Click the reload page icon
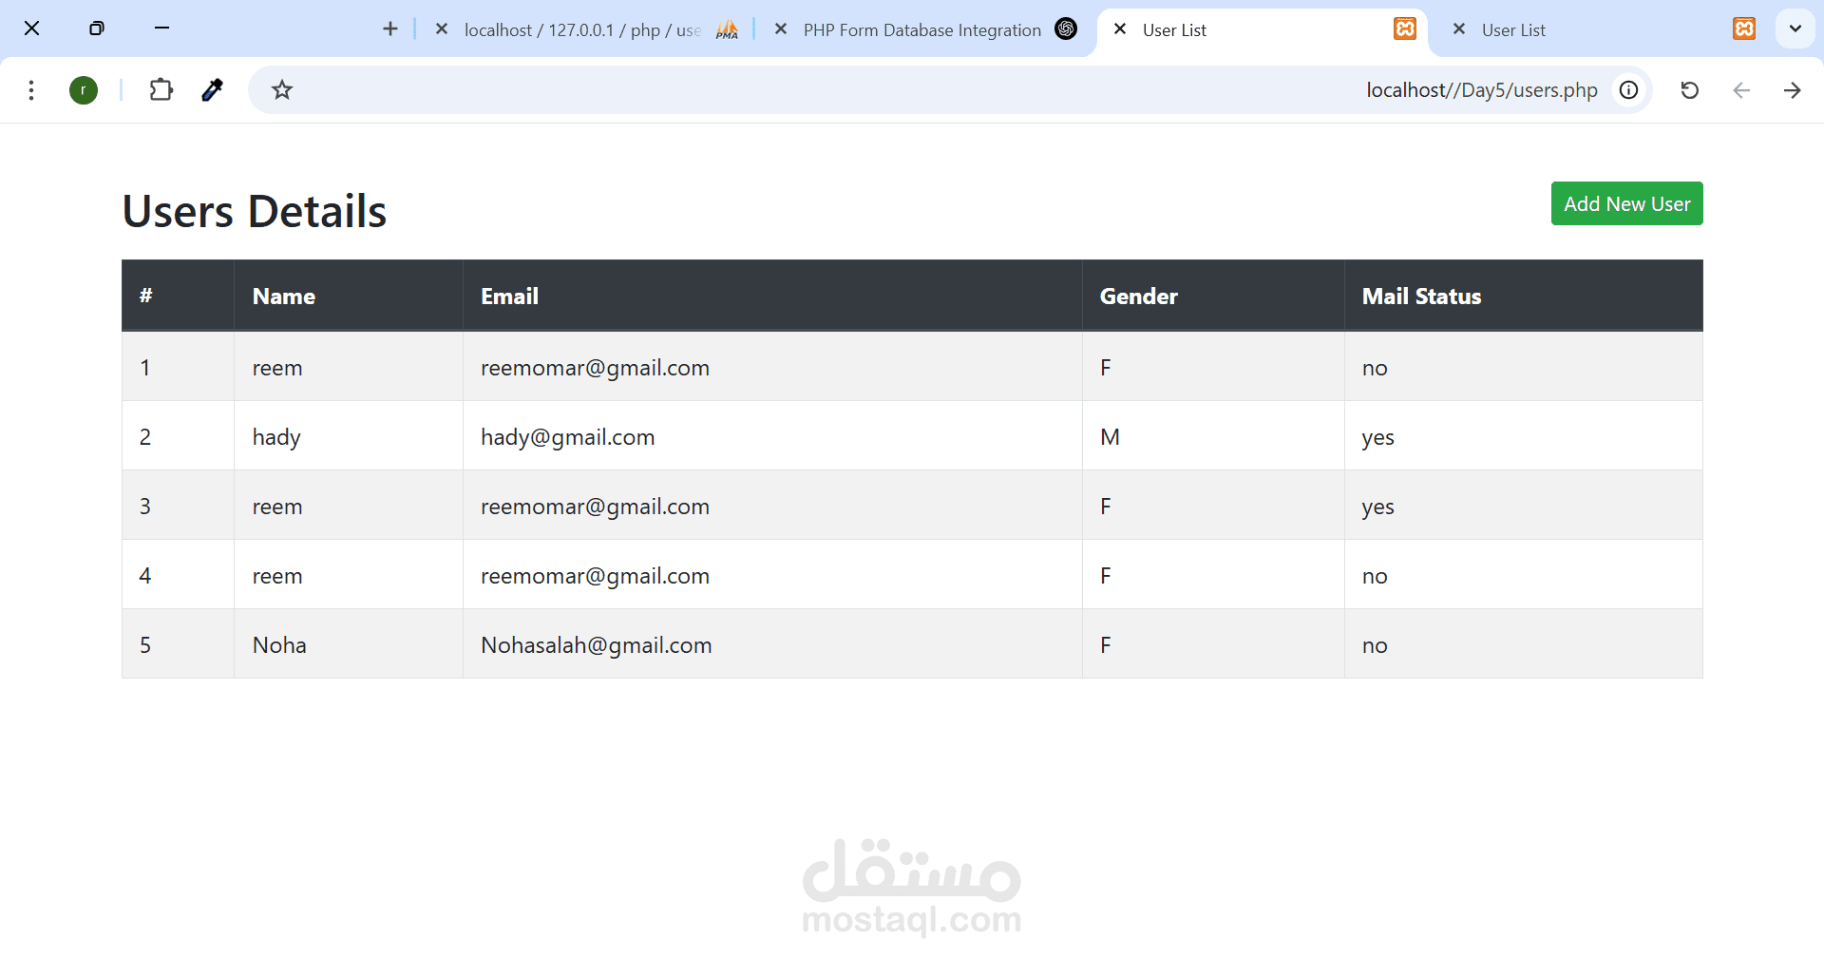 tap(1689, 89)
